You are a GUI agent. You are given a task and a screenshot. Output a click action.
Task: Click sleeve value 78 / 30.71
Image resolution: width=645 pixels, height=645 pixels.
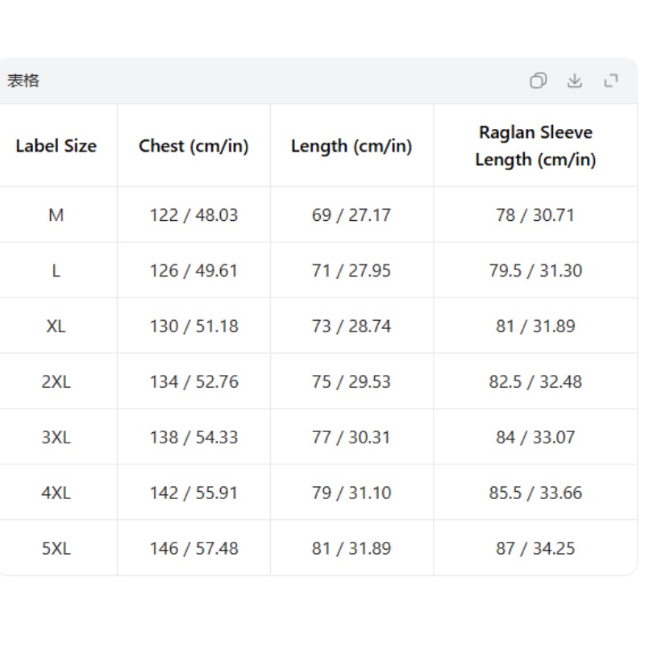535,214
